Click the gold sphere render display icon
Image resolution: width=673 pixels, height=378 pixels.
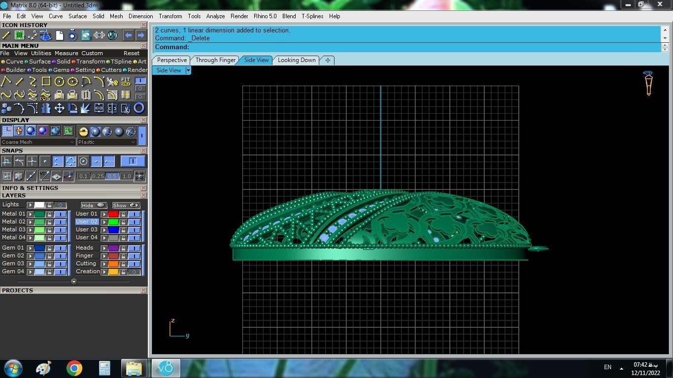[x=83, y=131]
